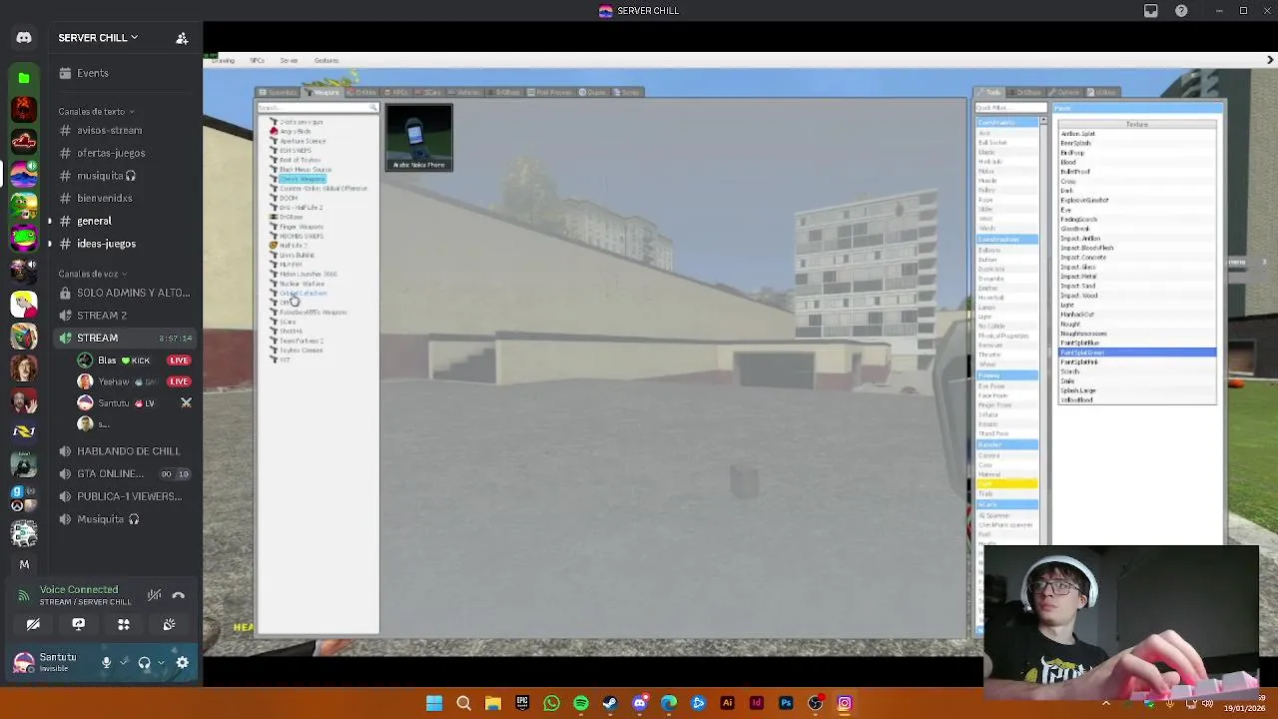
Task: Collapse the Canales de texto category
Action: point(96,112)
